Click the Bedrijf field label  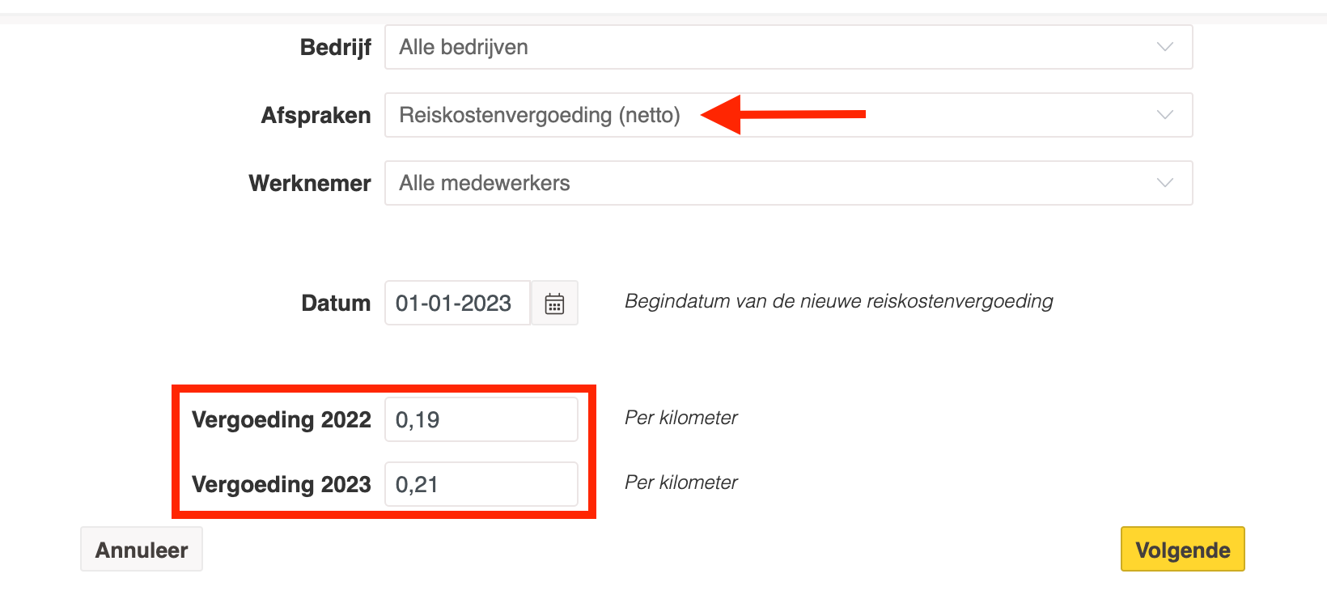point(335,48)
